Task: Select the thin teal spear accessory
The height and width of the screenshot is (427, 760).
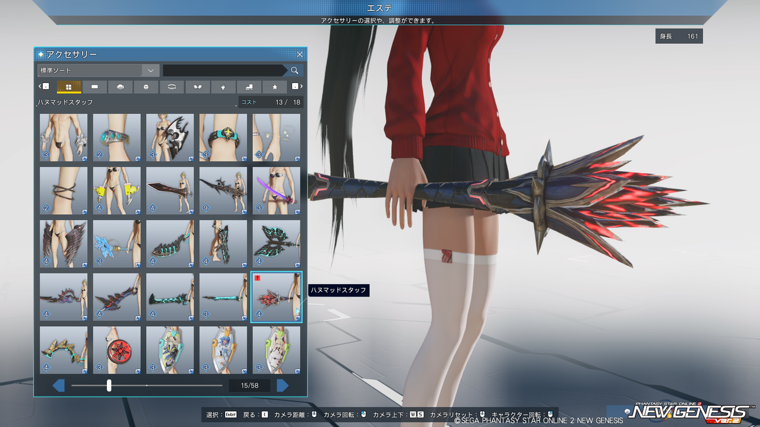Action: click(x=223, y=297)
